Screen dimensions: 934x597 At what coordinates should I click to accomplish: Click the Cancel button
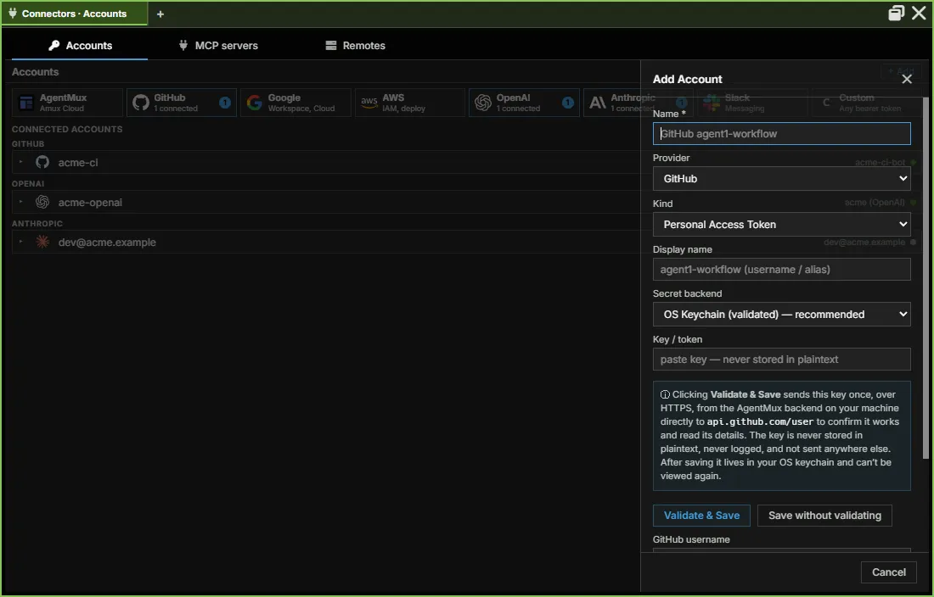pyautogui.click(x=889, y=572)
